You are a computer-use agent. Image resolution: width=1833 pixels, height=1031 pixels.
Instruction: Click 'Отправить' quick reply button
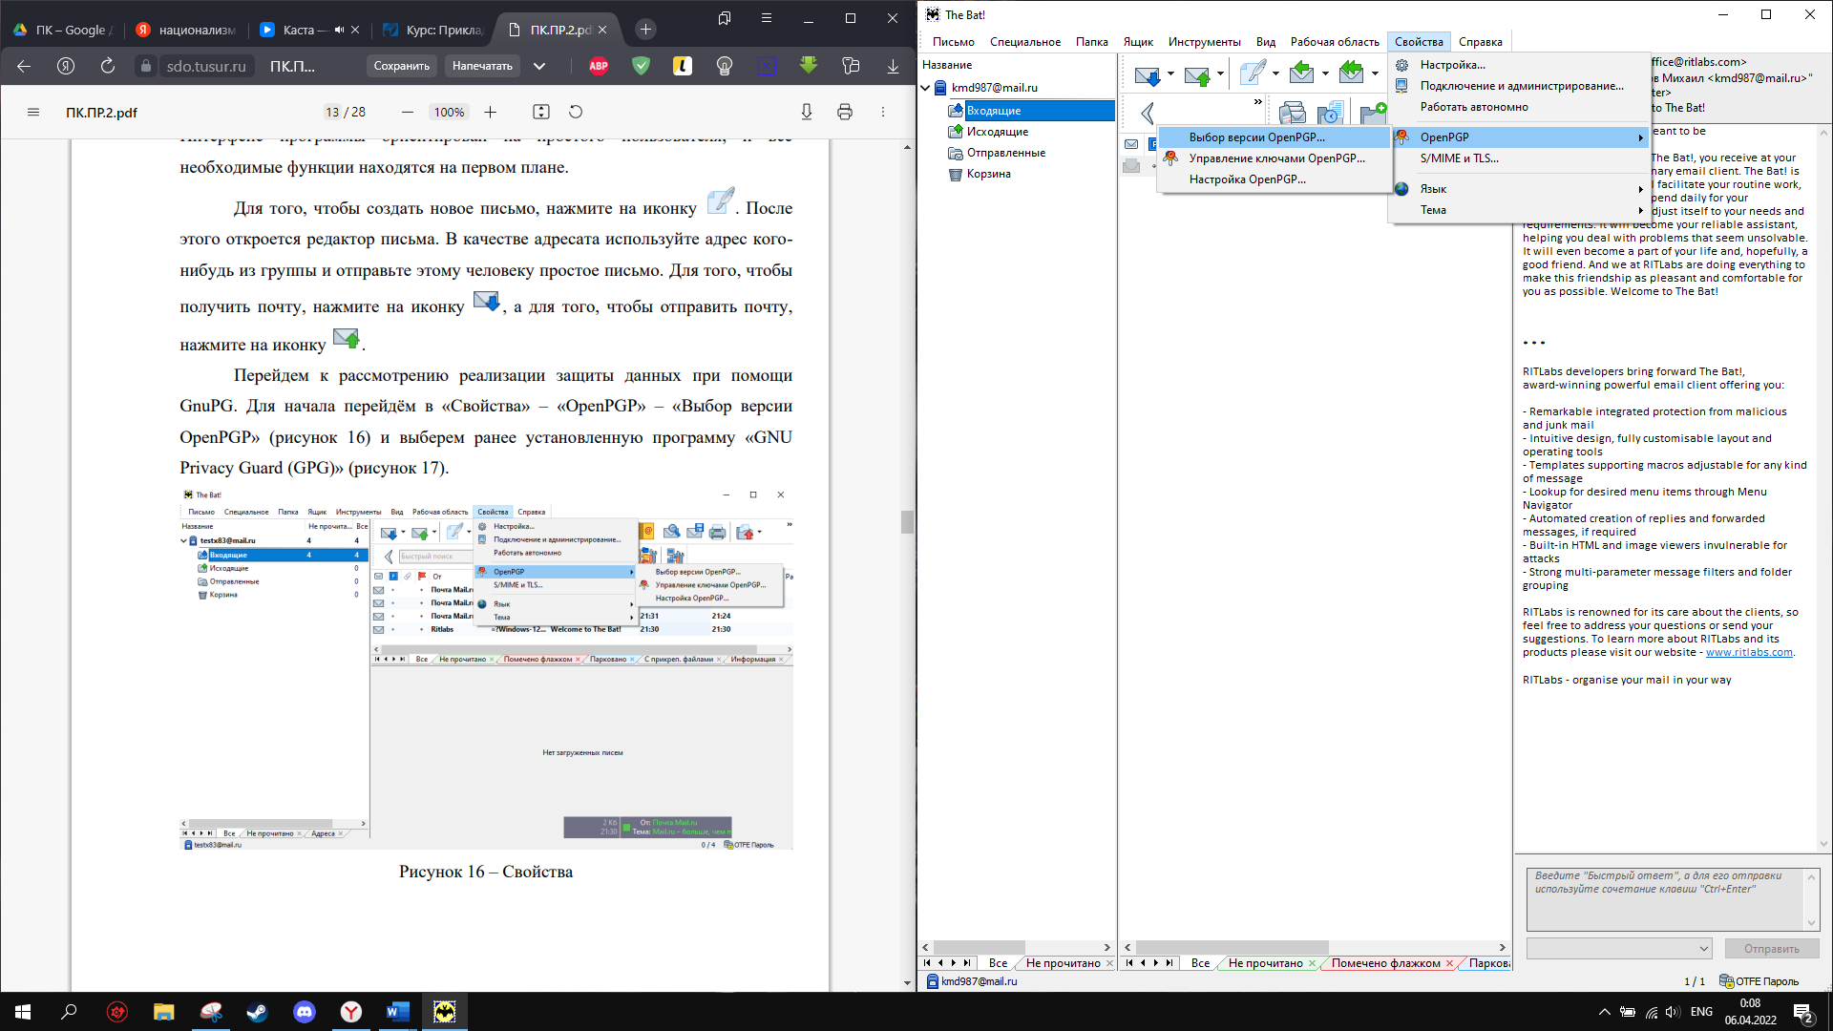(1771, 949)
